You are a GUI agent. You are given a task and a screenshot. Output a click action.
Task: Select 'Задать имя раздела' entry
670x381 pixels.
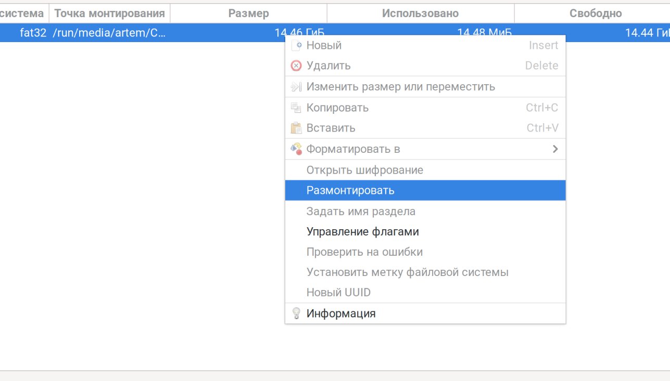tap(361, 212)
